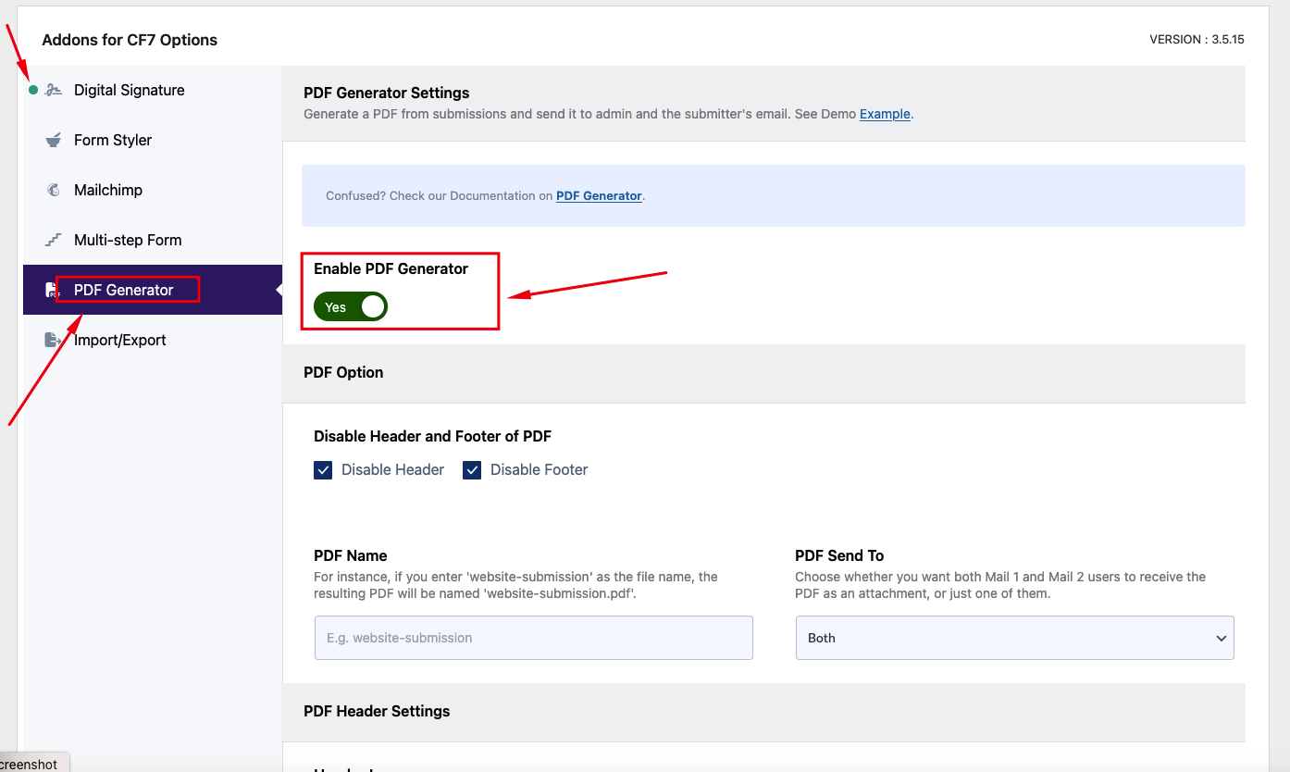The image size is (1290, 772).
Task: Click the green status dot beside Digital Signature
Action: coord(33,90)
